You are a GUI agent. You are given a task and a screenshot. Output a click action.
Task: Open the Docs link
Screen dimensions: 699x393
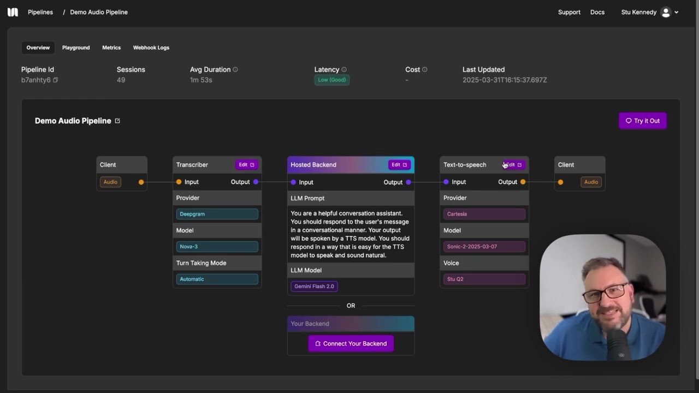pos(597,12)
